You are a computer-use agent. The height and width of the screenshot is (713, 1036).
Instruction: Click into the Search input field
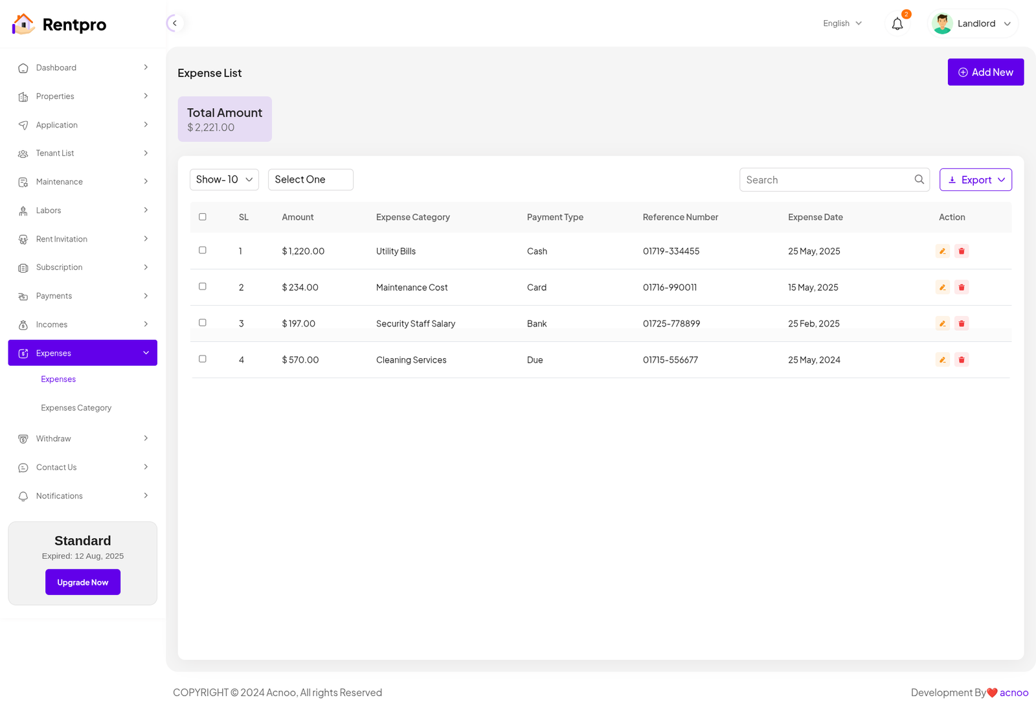[826, 180]
